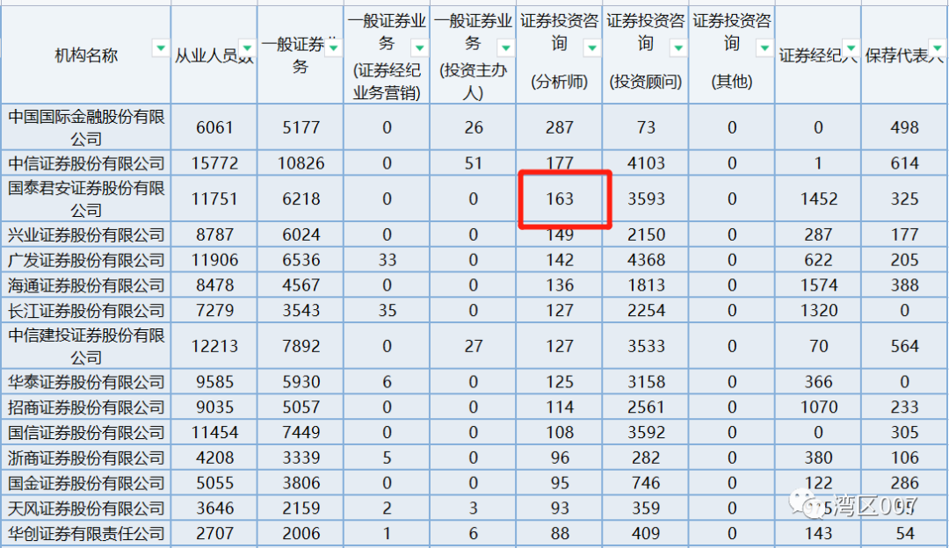Image resolution: width=949 pixels, height=548 pixels.
Task: Open the 证券投资咨询(其他) column filter dropdown
Action: 765,47
